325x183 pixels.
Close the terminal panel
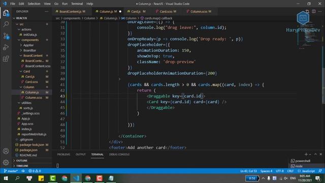[320, 155]
